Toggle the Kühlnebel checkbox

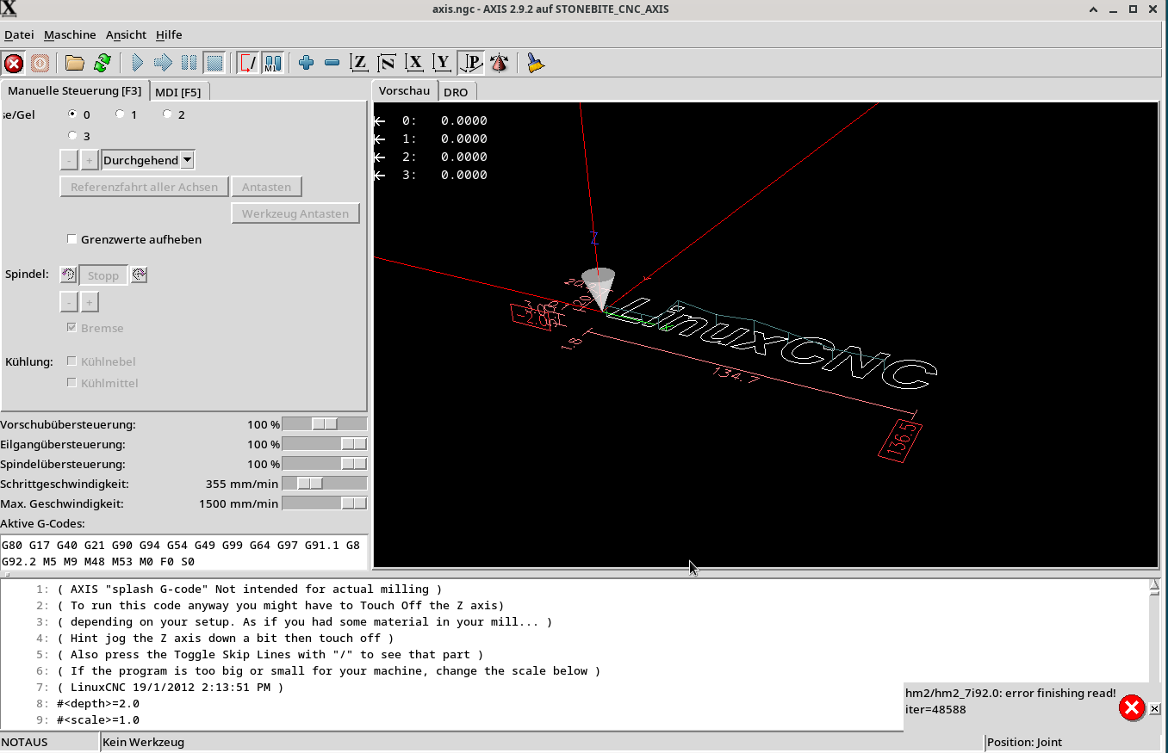tap(72, 361)
